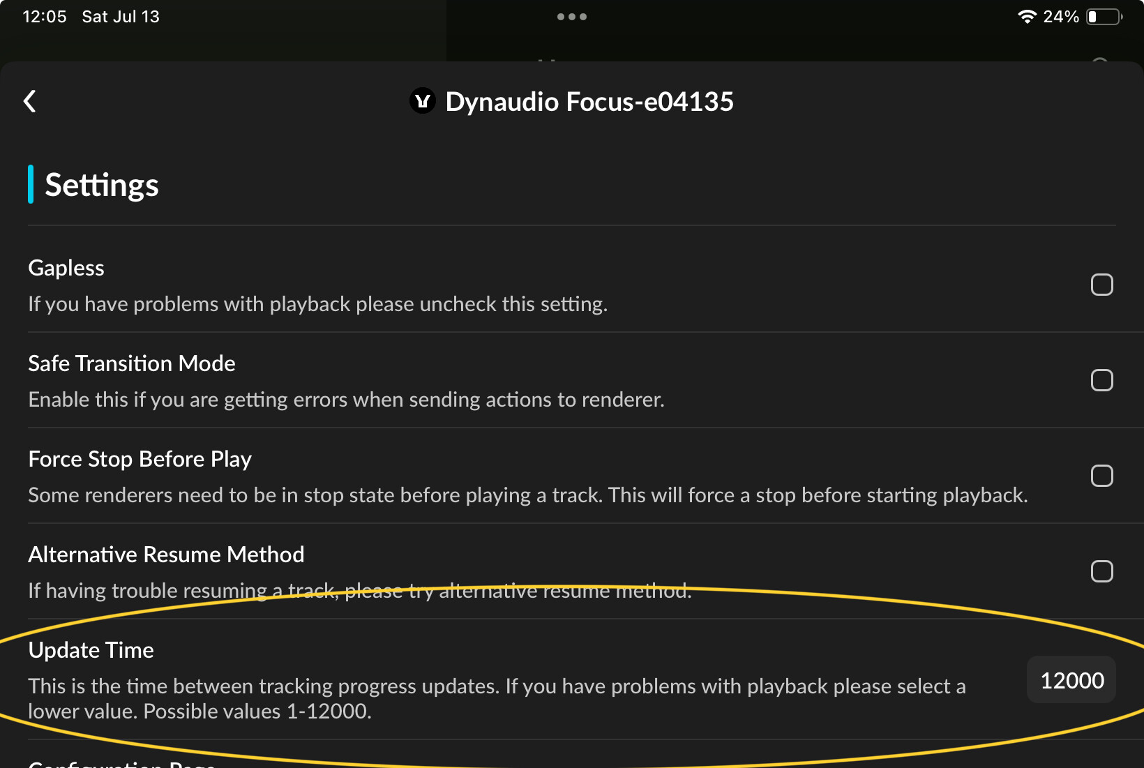Tap the Force Stop Before Play label
Screen dimensions: 1144x768
[x=140, y=459]
